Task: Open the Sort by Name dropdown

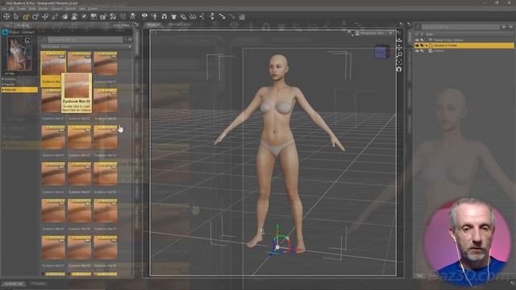Action: pyautogui.click(x=86, y=47)
